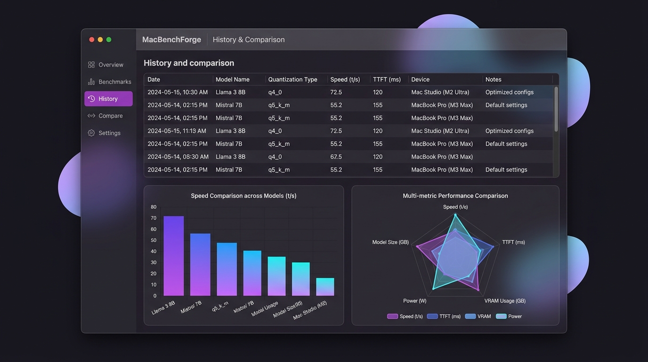Click "Mac Studio (M2 Ultra)" in the 10:30 AM row
Image resolution: width=648 pixels, height=362 pixels.
pos(440,92)
